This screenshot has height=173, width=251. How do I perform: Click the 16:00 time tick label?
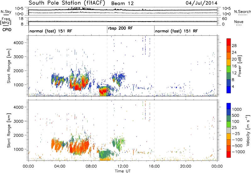pos(154,166)
